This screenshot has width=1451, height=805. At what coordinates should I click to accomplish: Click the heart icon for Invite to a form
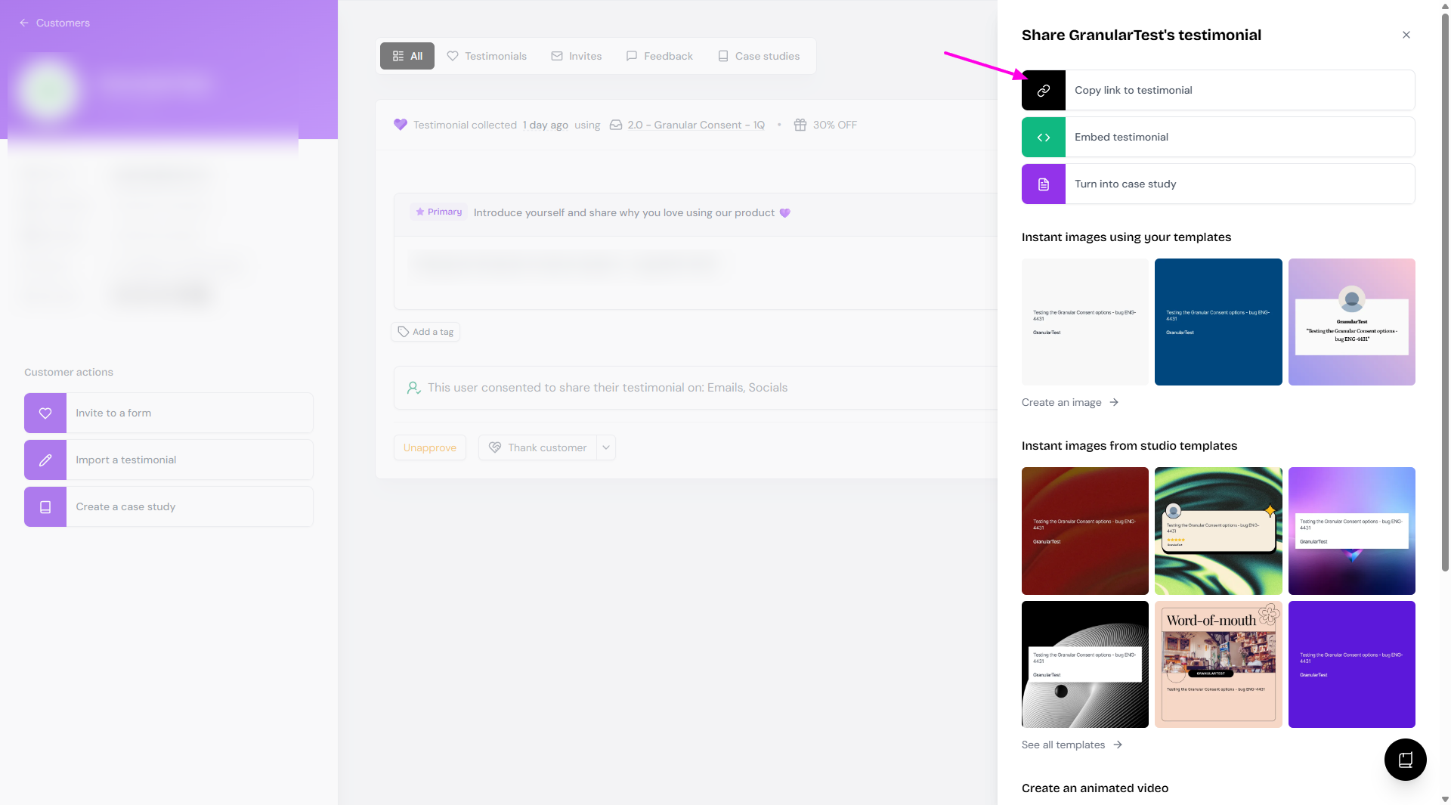(x=45, y=413)
